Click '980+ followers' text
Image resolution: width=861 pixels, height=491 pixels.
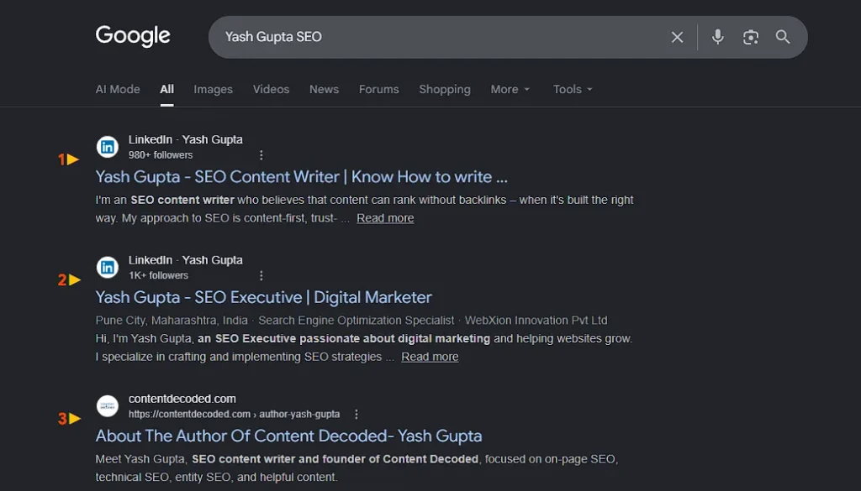tap(161, 155)
